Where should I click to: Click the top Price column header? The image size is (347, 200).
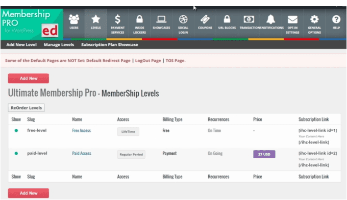(x=258, y=120)
